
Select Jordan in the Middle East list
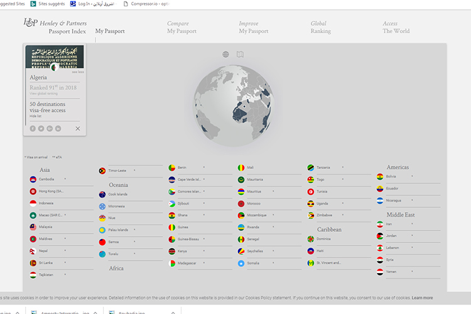[391, 236]
